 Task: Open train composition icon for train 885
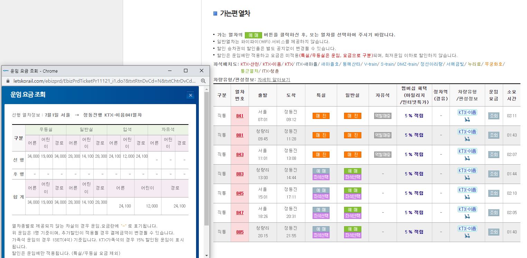coord(467,236)
